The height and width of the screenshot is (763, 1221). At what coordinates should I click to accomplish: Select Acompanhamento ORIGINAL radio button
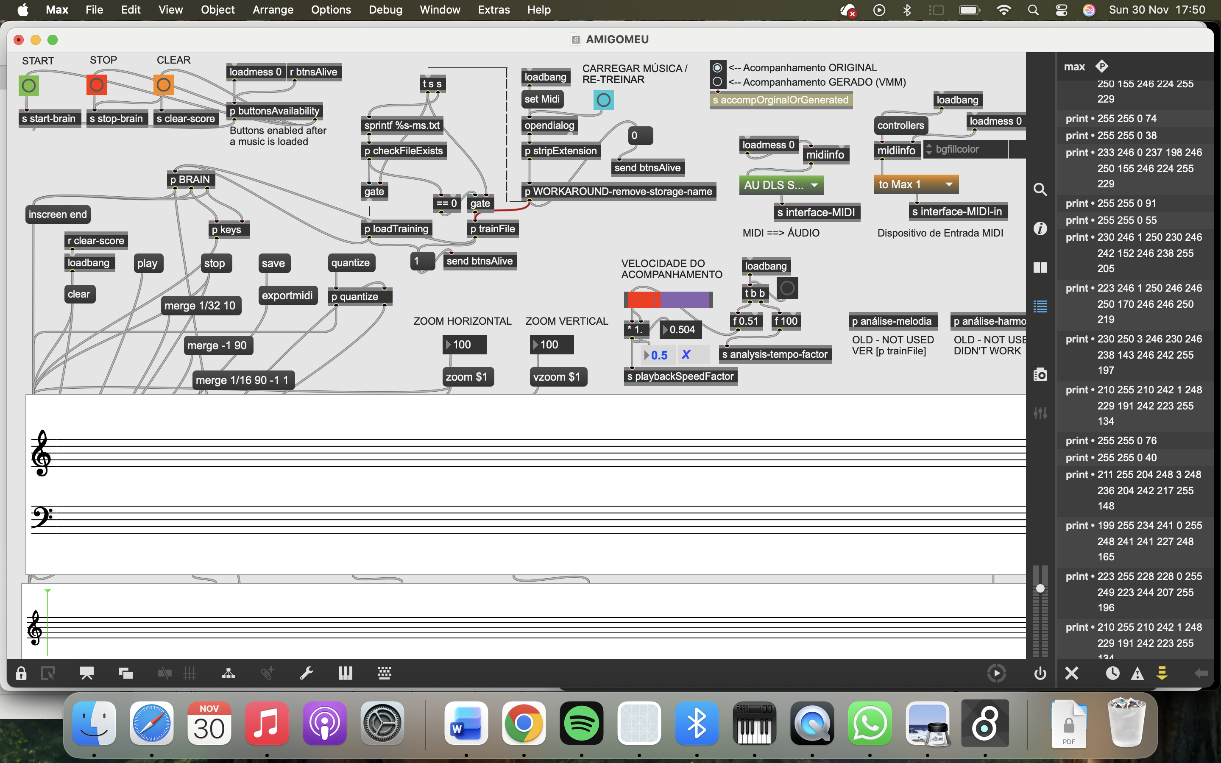[717, 68]
